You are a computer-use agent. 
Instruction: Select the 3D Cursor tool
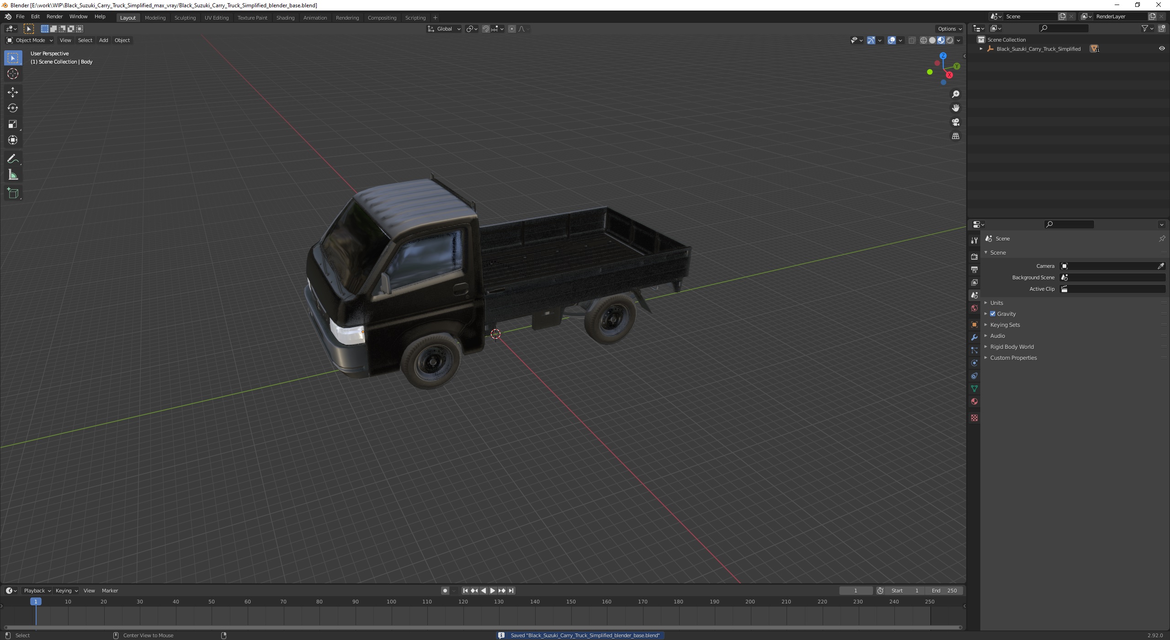[x=13, y=74]
